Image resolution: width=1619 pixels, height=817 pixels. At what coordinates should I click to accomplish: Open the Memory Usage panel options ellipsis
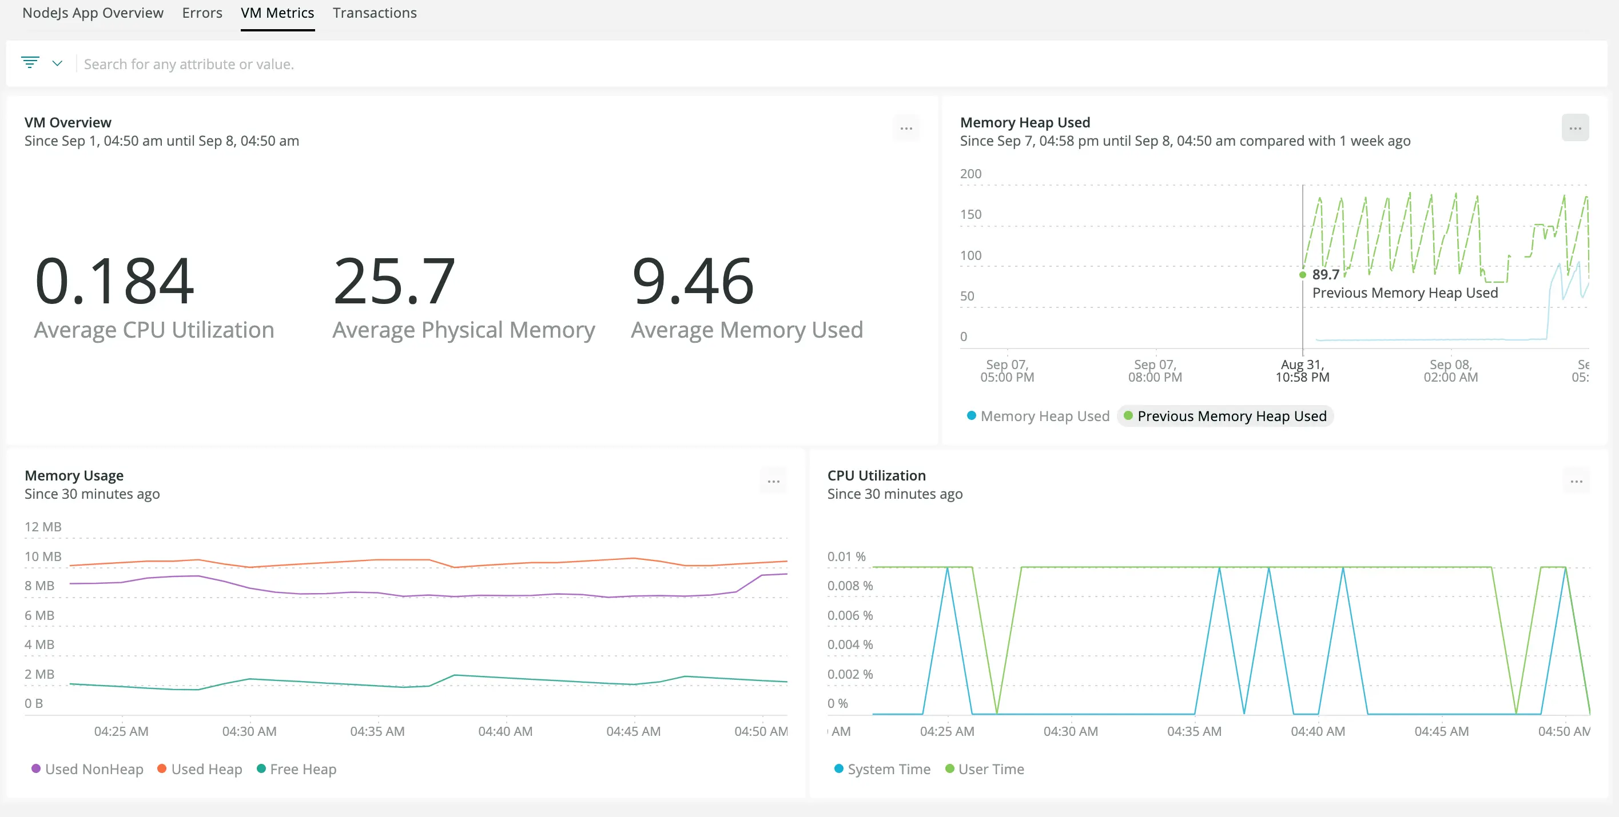coord(774,481)
